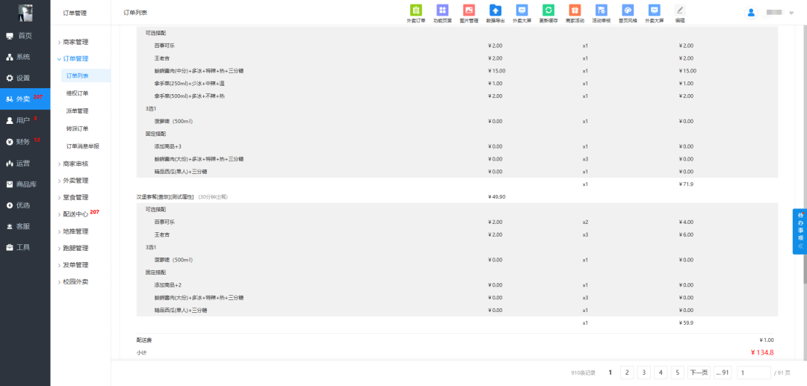
Task: Open the 维权订单 submenu item
Action: coord(78,93)
